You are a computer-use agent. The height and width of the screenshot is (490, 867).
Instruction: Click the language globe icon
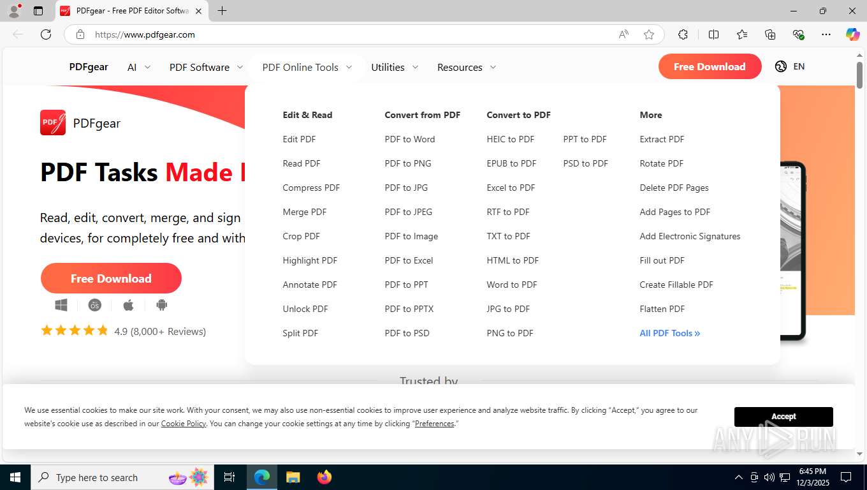[x=781, y=66]
